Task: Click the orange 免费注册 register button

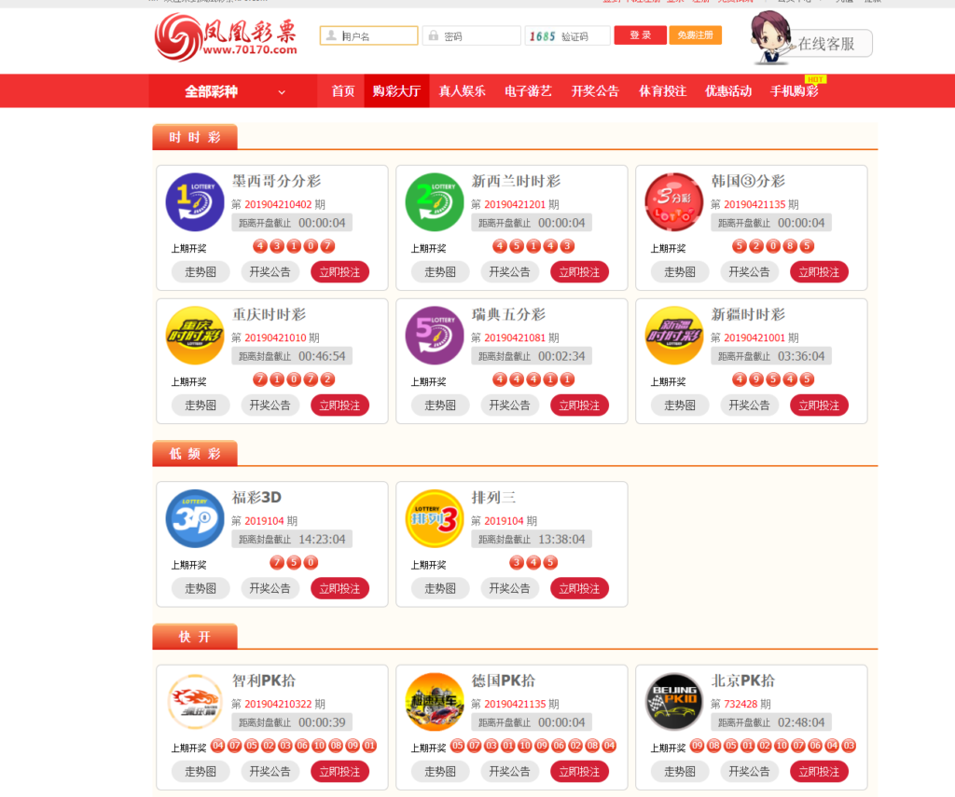Action: pos(694,35)
